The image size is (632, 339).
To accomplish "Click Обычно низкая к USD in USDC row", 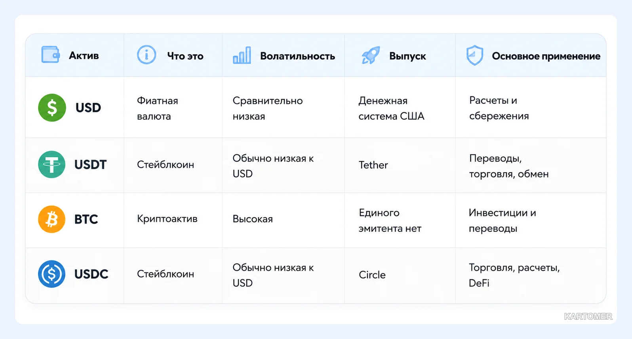I will (x=273, y=275).
